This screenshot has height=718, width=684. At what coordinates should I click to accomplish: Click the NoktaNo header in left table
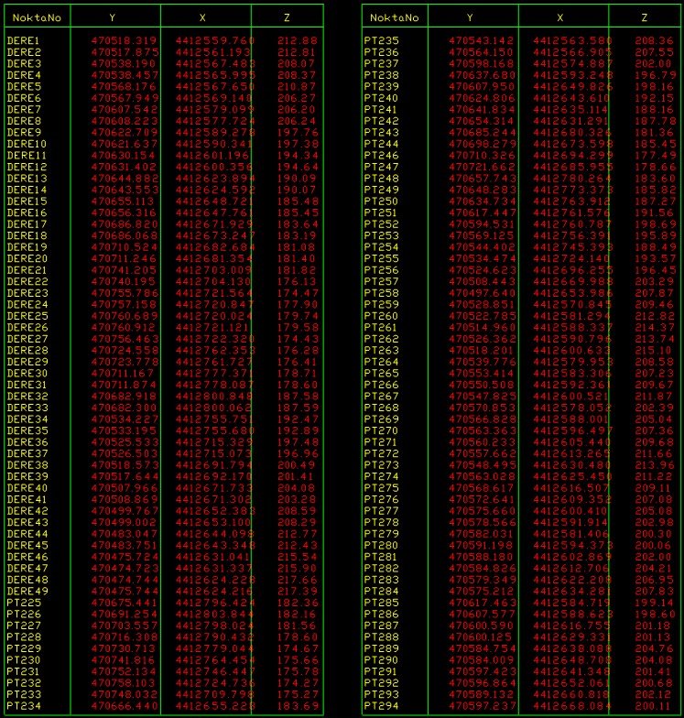click(37, 17)
